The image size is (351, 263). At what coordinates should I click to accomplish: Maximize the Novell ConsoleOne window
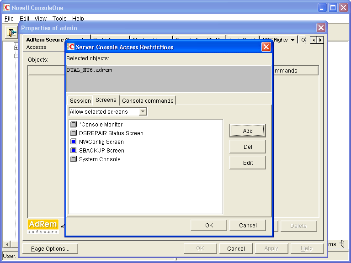point(333,8)
